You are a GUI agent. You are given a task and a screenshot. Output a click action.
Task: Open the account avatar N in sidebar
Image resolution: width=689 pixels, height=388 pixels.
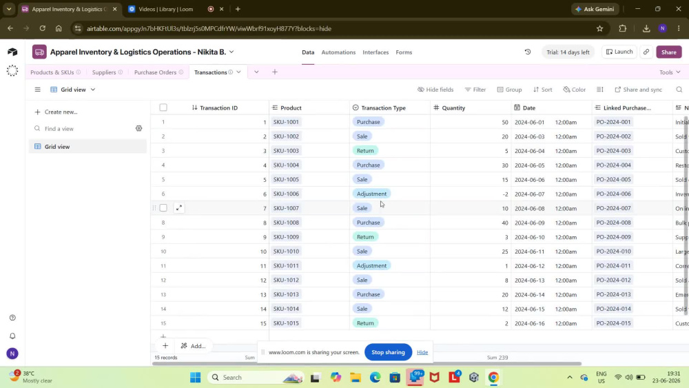coord(12,354)
